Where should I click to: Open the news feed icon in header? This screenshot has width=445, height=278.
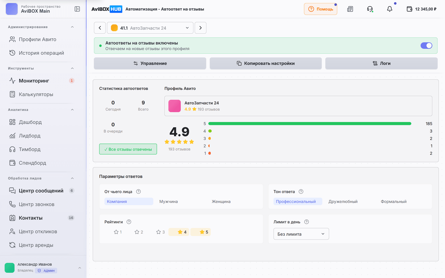point(350,9)
